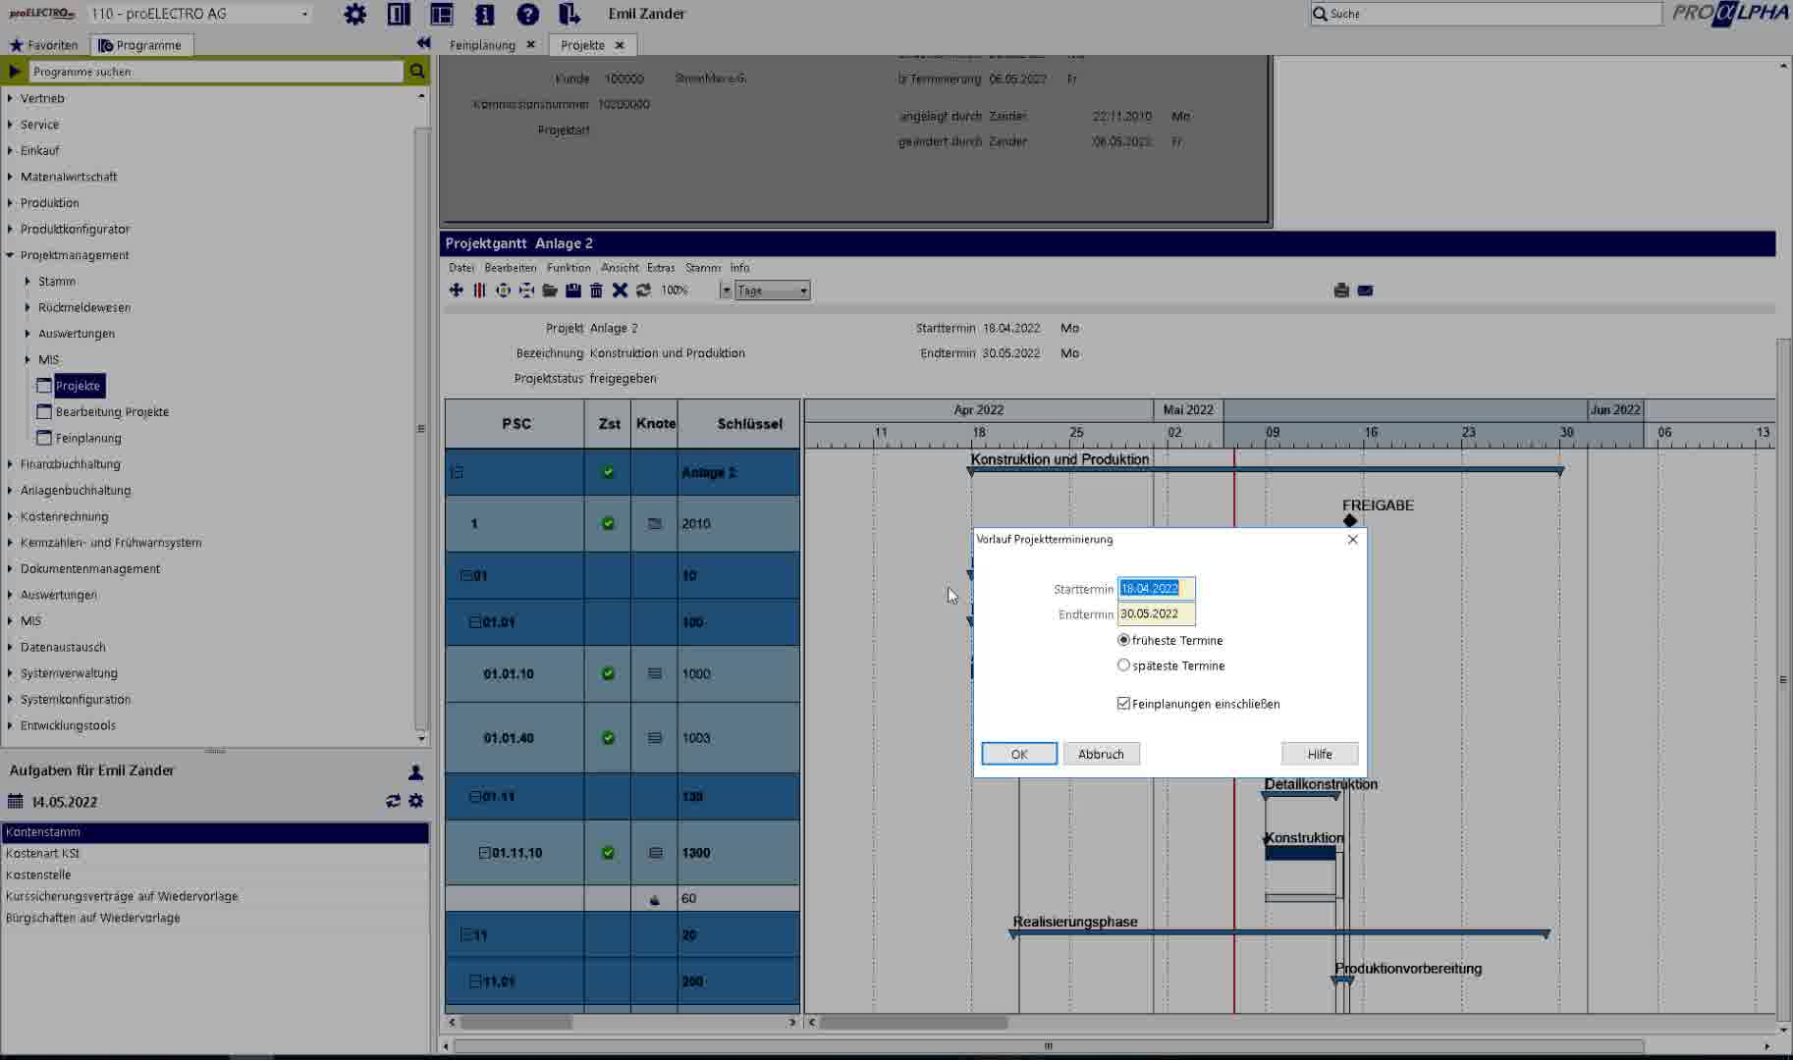Collapse PSC row 01.01 in Gantt table
Image resolution: width=1793 pixels, height=1060 pixels.
[x=474, y=622]
